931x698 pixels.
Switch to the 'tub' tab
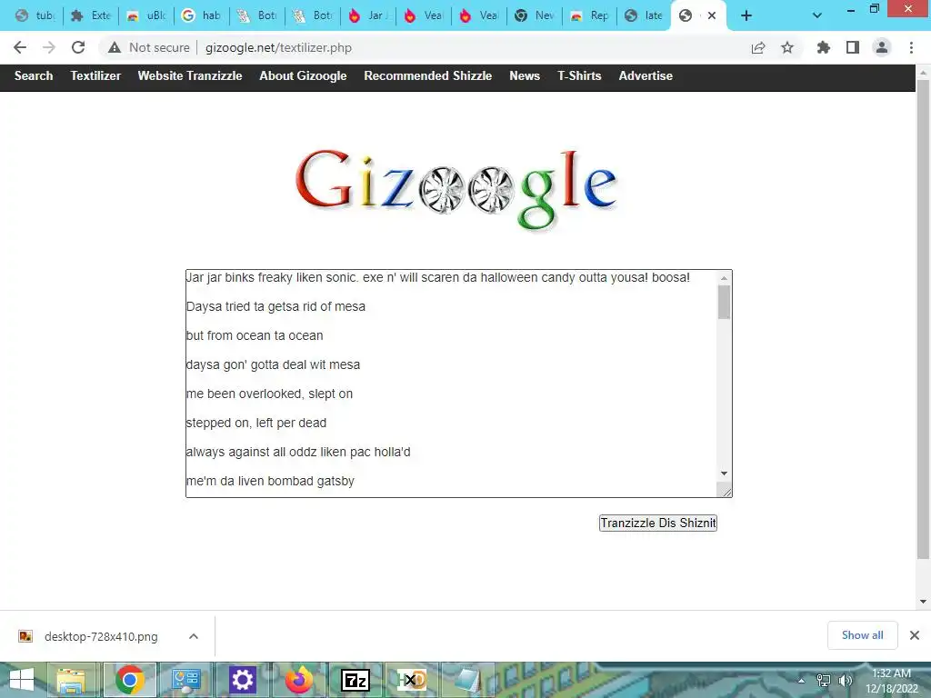(35, 15)
